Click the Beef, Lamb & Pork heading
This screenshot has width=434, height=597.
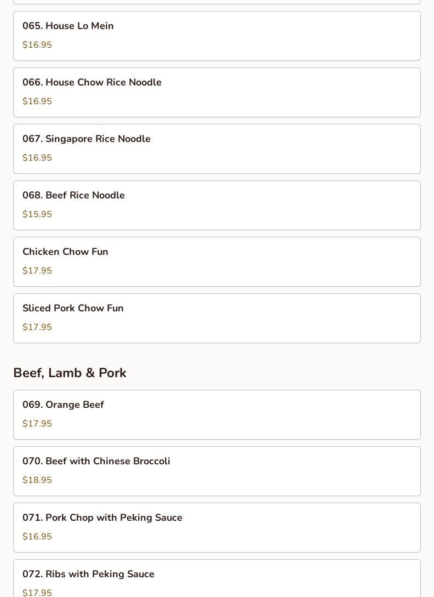[70, 373]
